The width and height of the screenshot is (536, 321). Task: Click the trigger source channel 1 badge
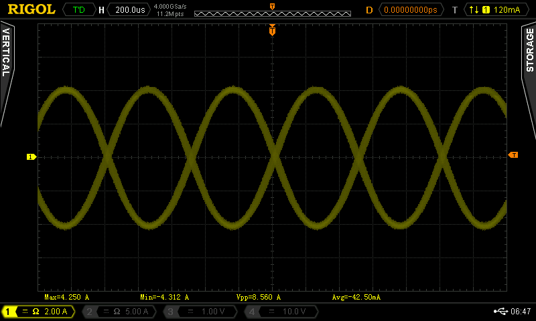[x=486, y=10]
